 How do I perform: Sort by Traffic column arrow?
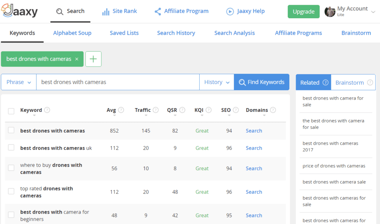pos(146,116)
